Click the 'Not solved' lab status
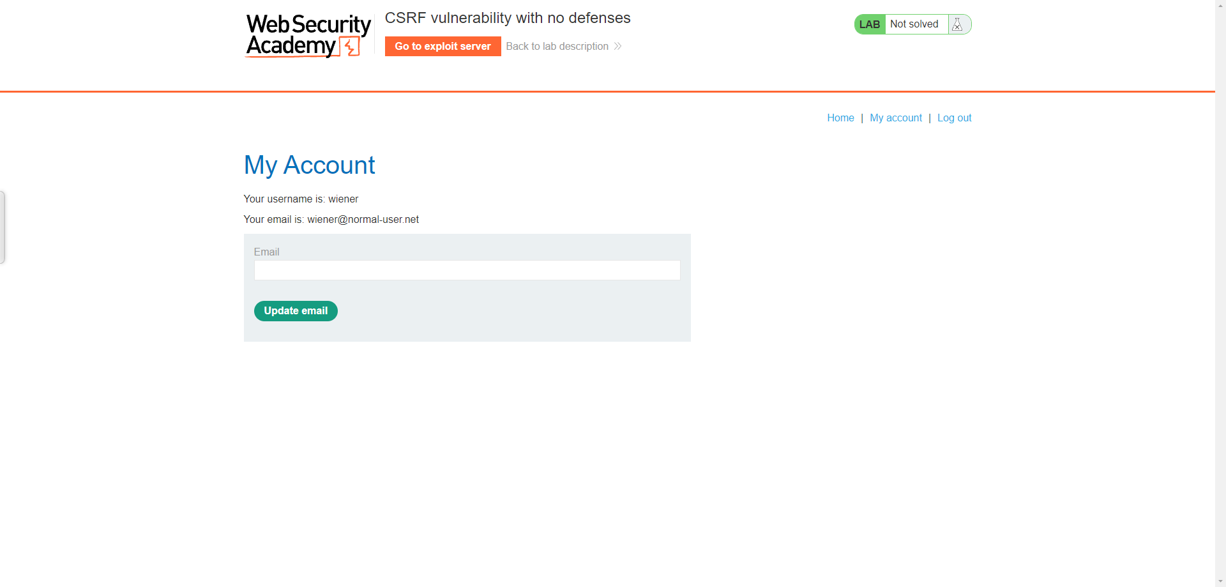 [x=914, y=24]
